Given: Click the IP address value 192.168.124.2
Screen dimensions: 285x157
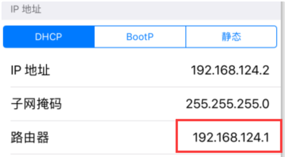Looking at the screenshot, I should coord(230,70).
